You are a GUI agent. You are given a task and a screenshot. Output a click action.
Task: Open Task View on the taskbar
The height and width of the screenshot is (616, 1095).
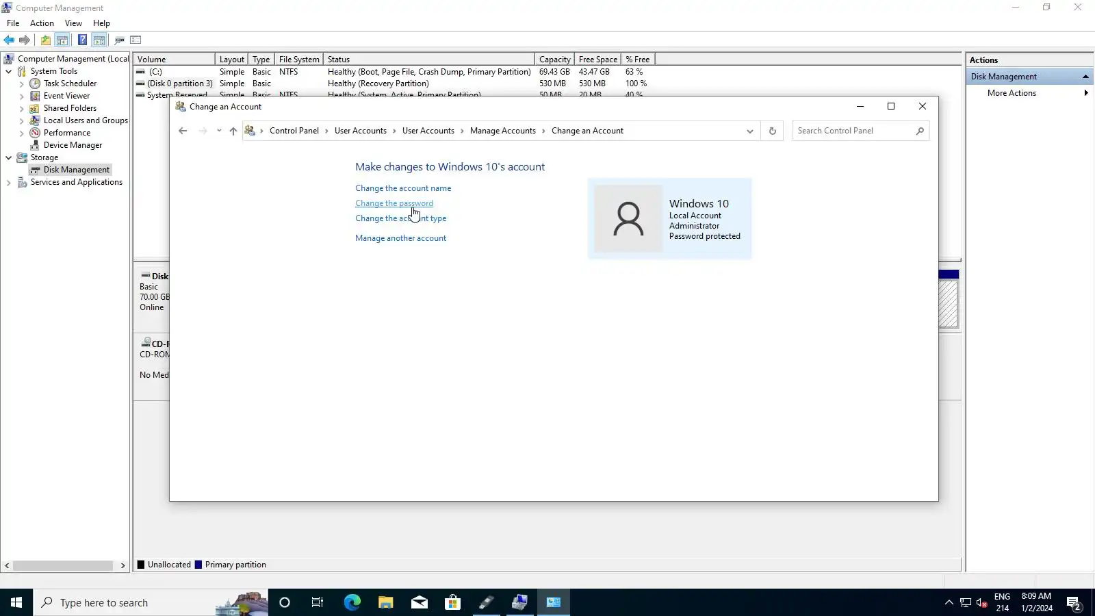tap(318, 602)
